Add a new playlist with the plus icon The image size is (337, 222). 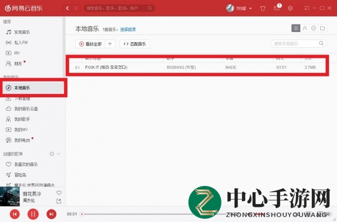point(52,154)
